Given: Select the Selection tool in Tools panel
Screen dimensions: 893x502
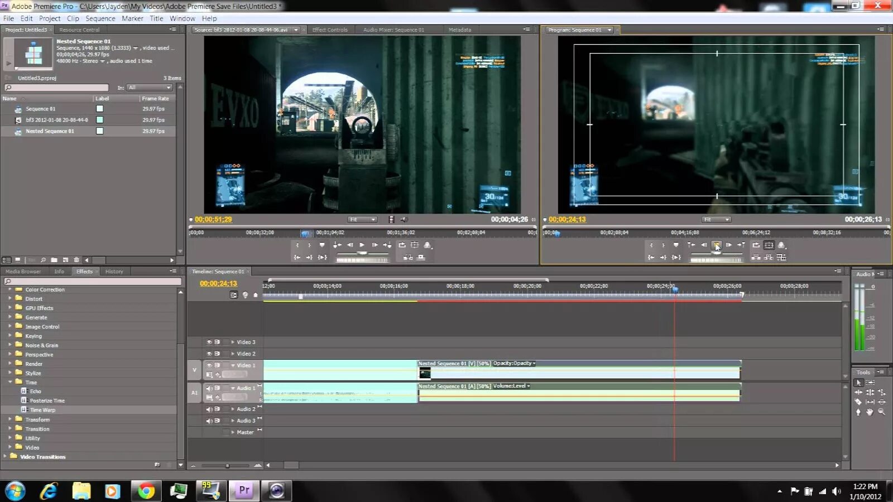Looking at the screenshot, I should pyautogui.click(x=858, y=383).
